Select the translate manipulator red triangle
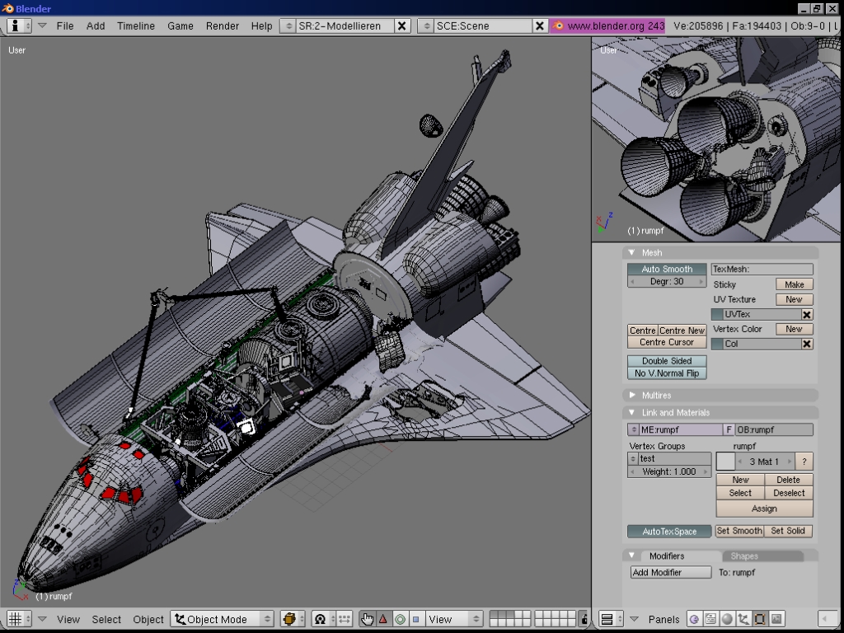 point(384,619)
